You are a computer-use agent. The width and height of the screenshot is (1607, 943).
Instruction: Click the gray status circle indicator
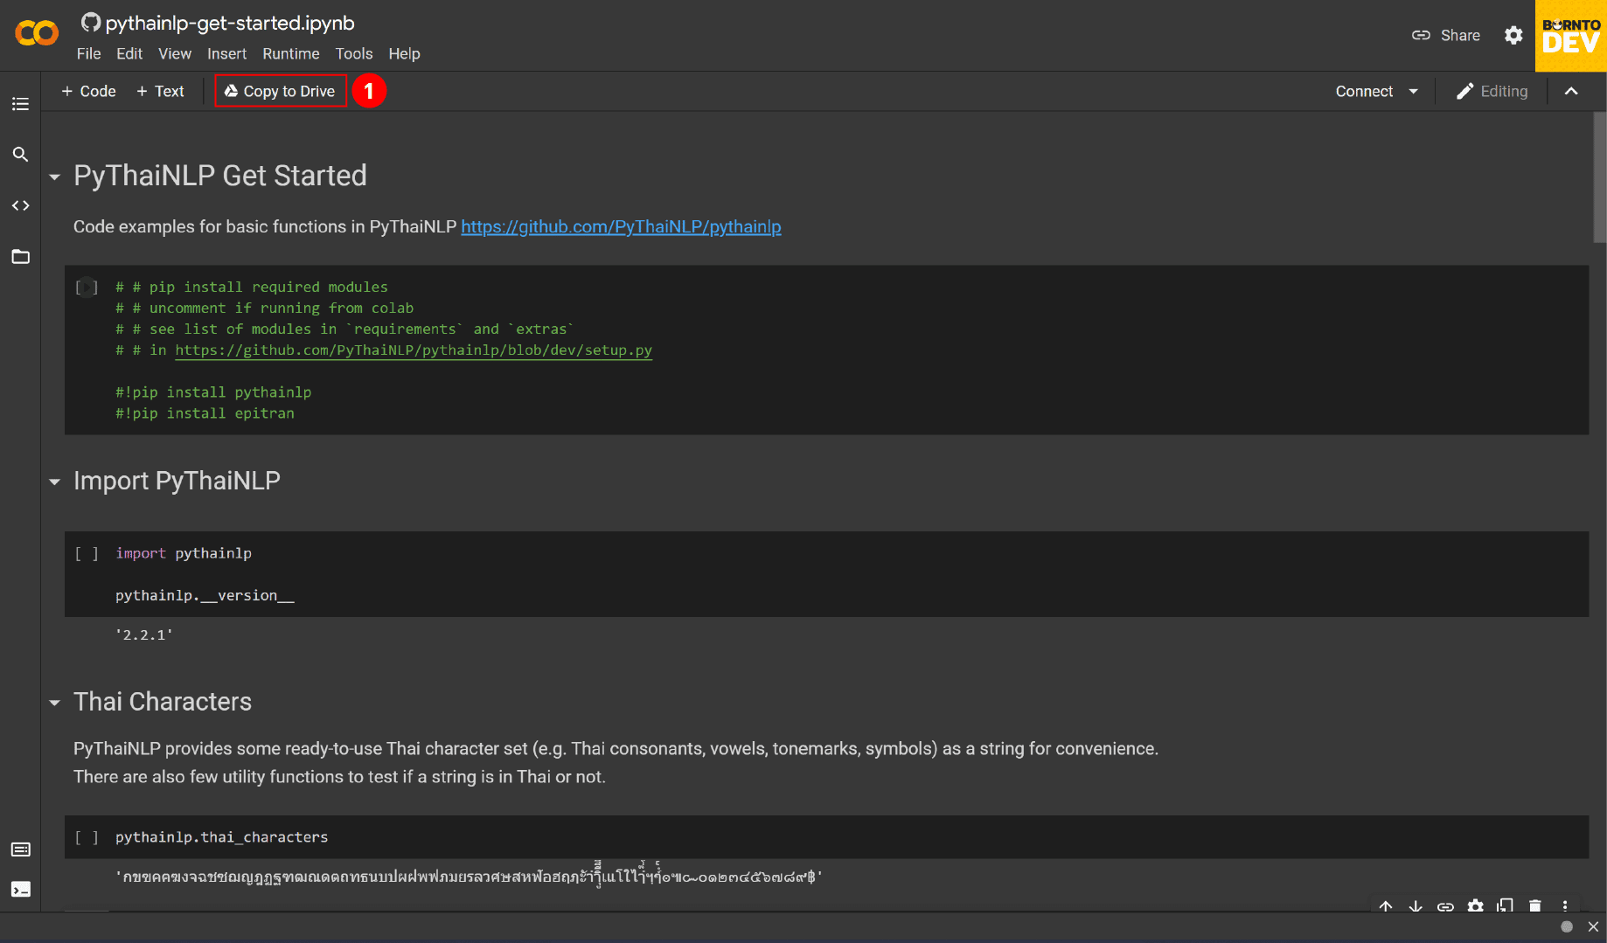coord(1567,926)
